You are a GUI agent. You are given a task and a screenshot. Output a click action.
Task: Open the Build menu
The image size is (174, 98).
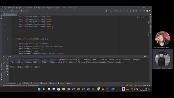click(35, 8)
